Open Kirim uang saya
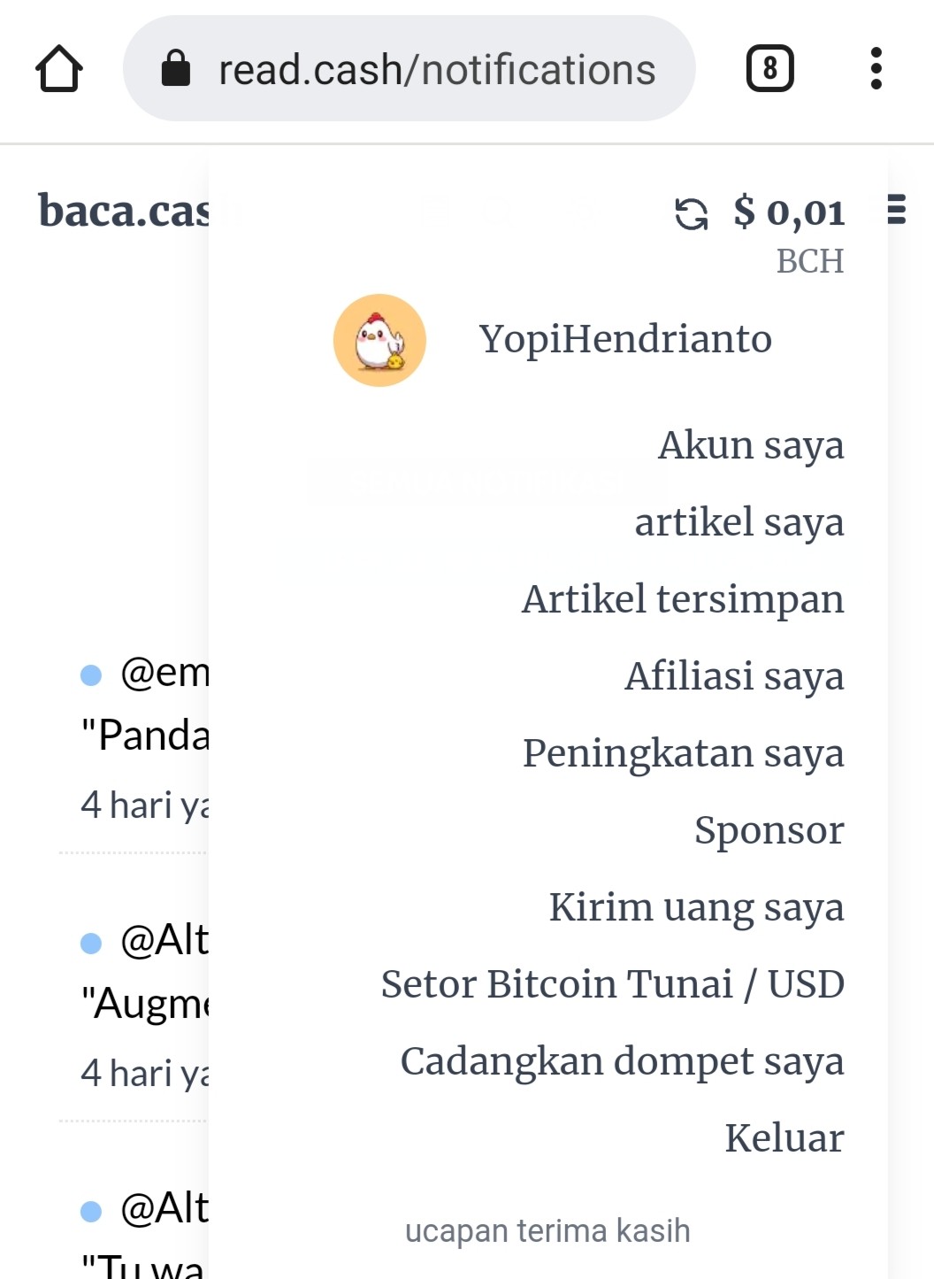 point(696,907)
